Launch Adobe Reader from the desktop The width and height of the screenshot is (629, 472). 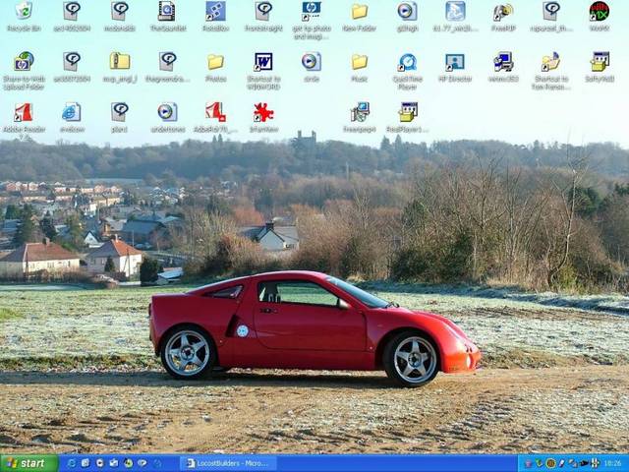[24, 112]
